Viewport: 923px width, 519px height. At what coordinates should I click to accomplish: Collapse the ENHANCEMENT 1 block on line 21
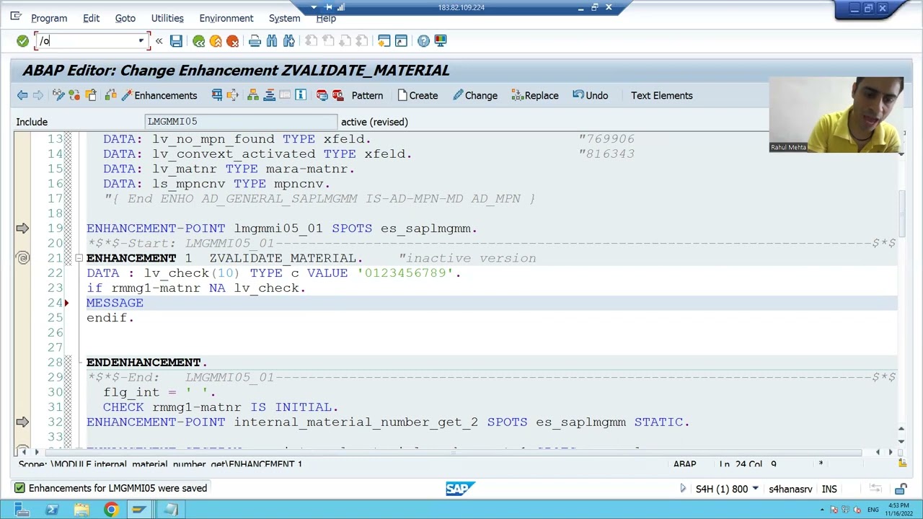pyautogui.click(x=79, y=258)
